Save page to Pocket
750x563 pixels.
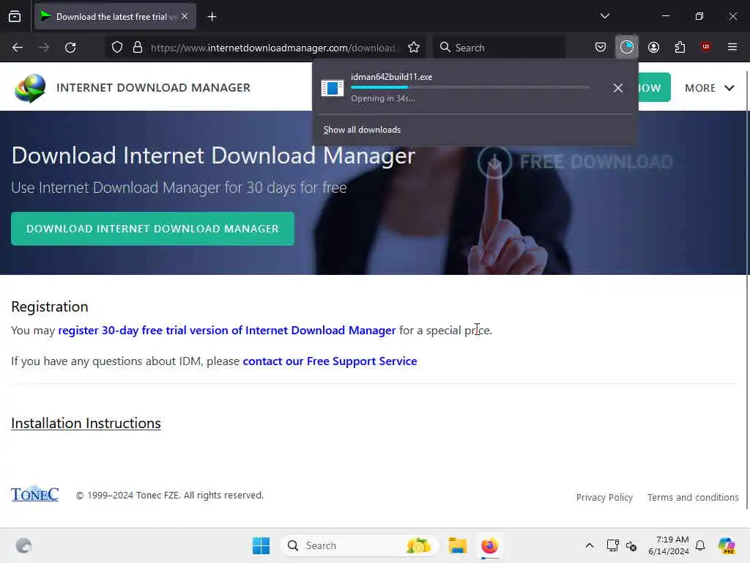click(x=601, y=47)
